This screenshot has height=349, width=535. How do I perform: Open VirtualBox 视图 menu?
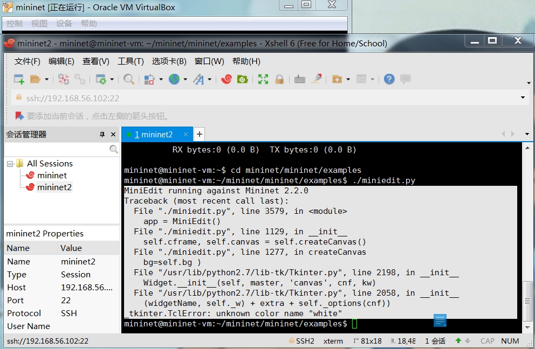(x=39, y=24)
